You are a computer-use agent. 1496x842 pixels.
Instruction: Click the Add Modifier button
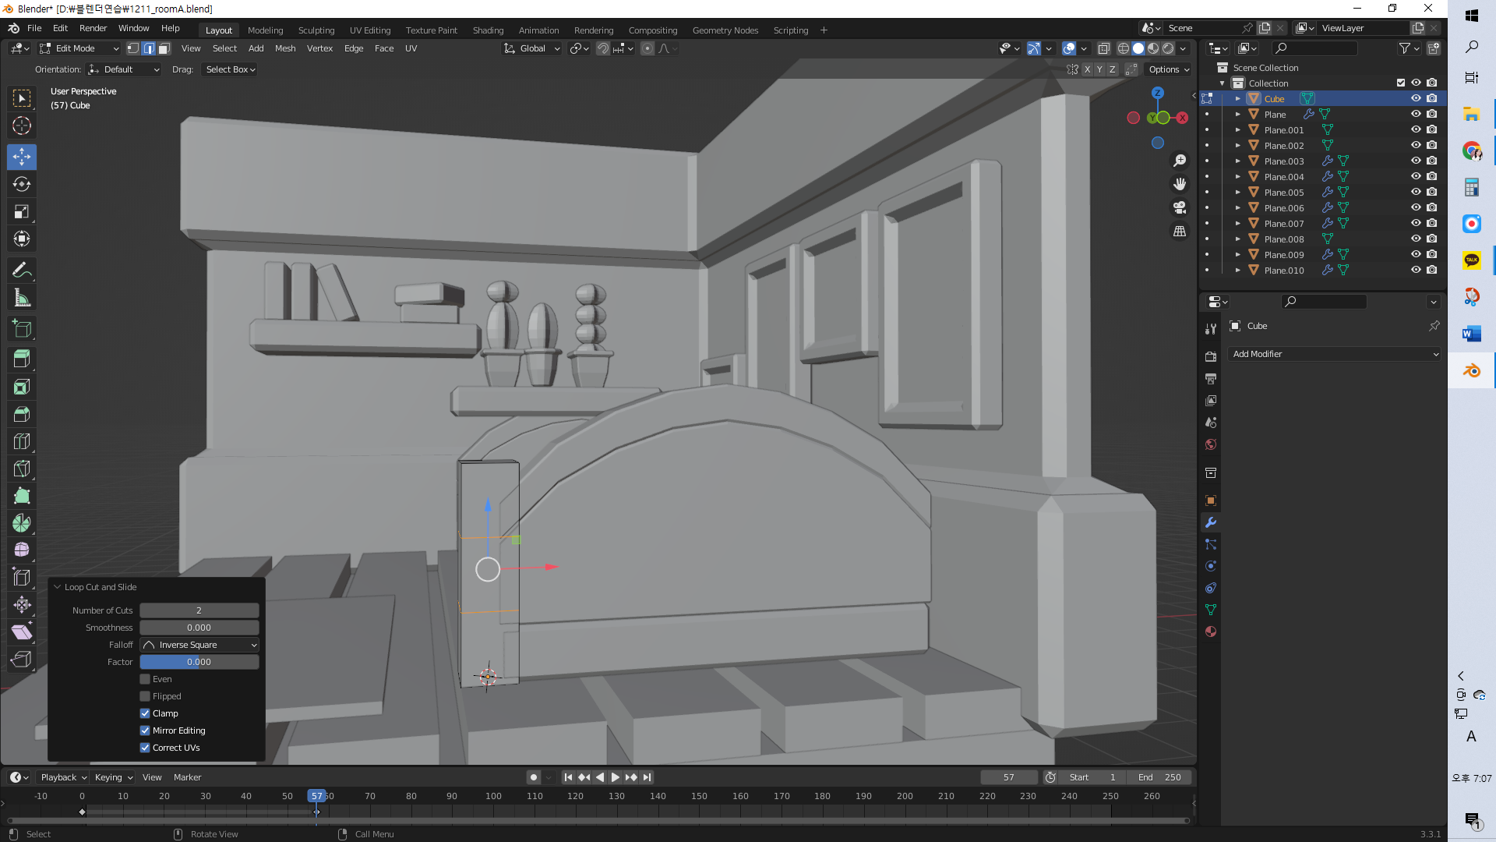click(x=1334, y=354)
